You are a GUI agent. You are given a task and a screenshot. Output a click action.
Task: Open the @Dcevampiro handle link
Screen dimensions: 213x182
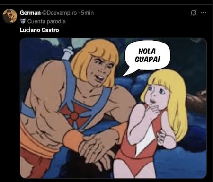59,13
